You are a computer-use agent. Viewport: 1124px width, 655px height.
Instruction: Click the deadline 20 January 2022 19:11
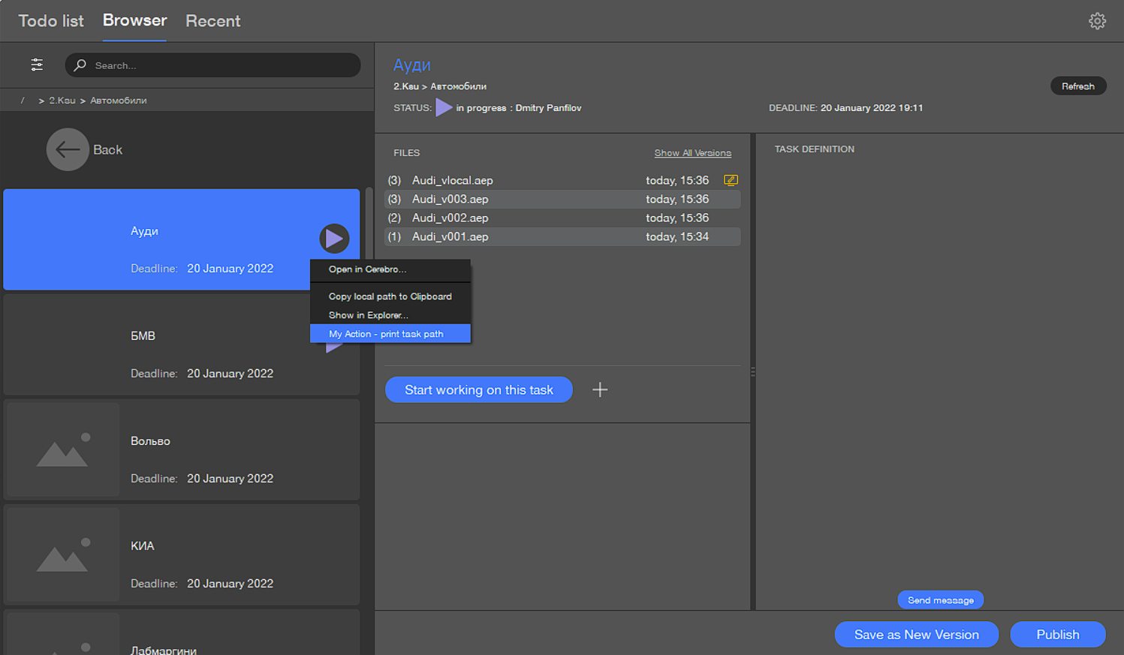coord(872,108)
